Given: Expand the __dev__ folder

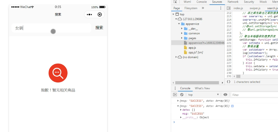Looking at the screenshot, I should [182, 29].
